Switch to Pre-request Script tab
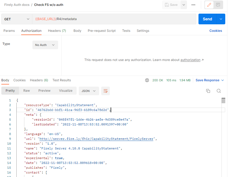 click(x=102, y=31)
